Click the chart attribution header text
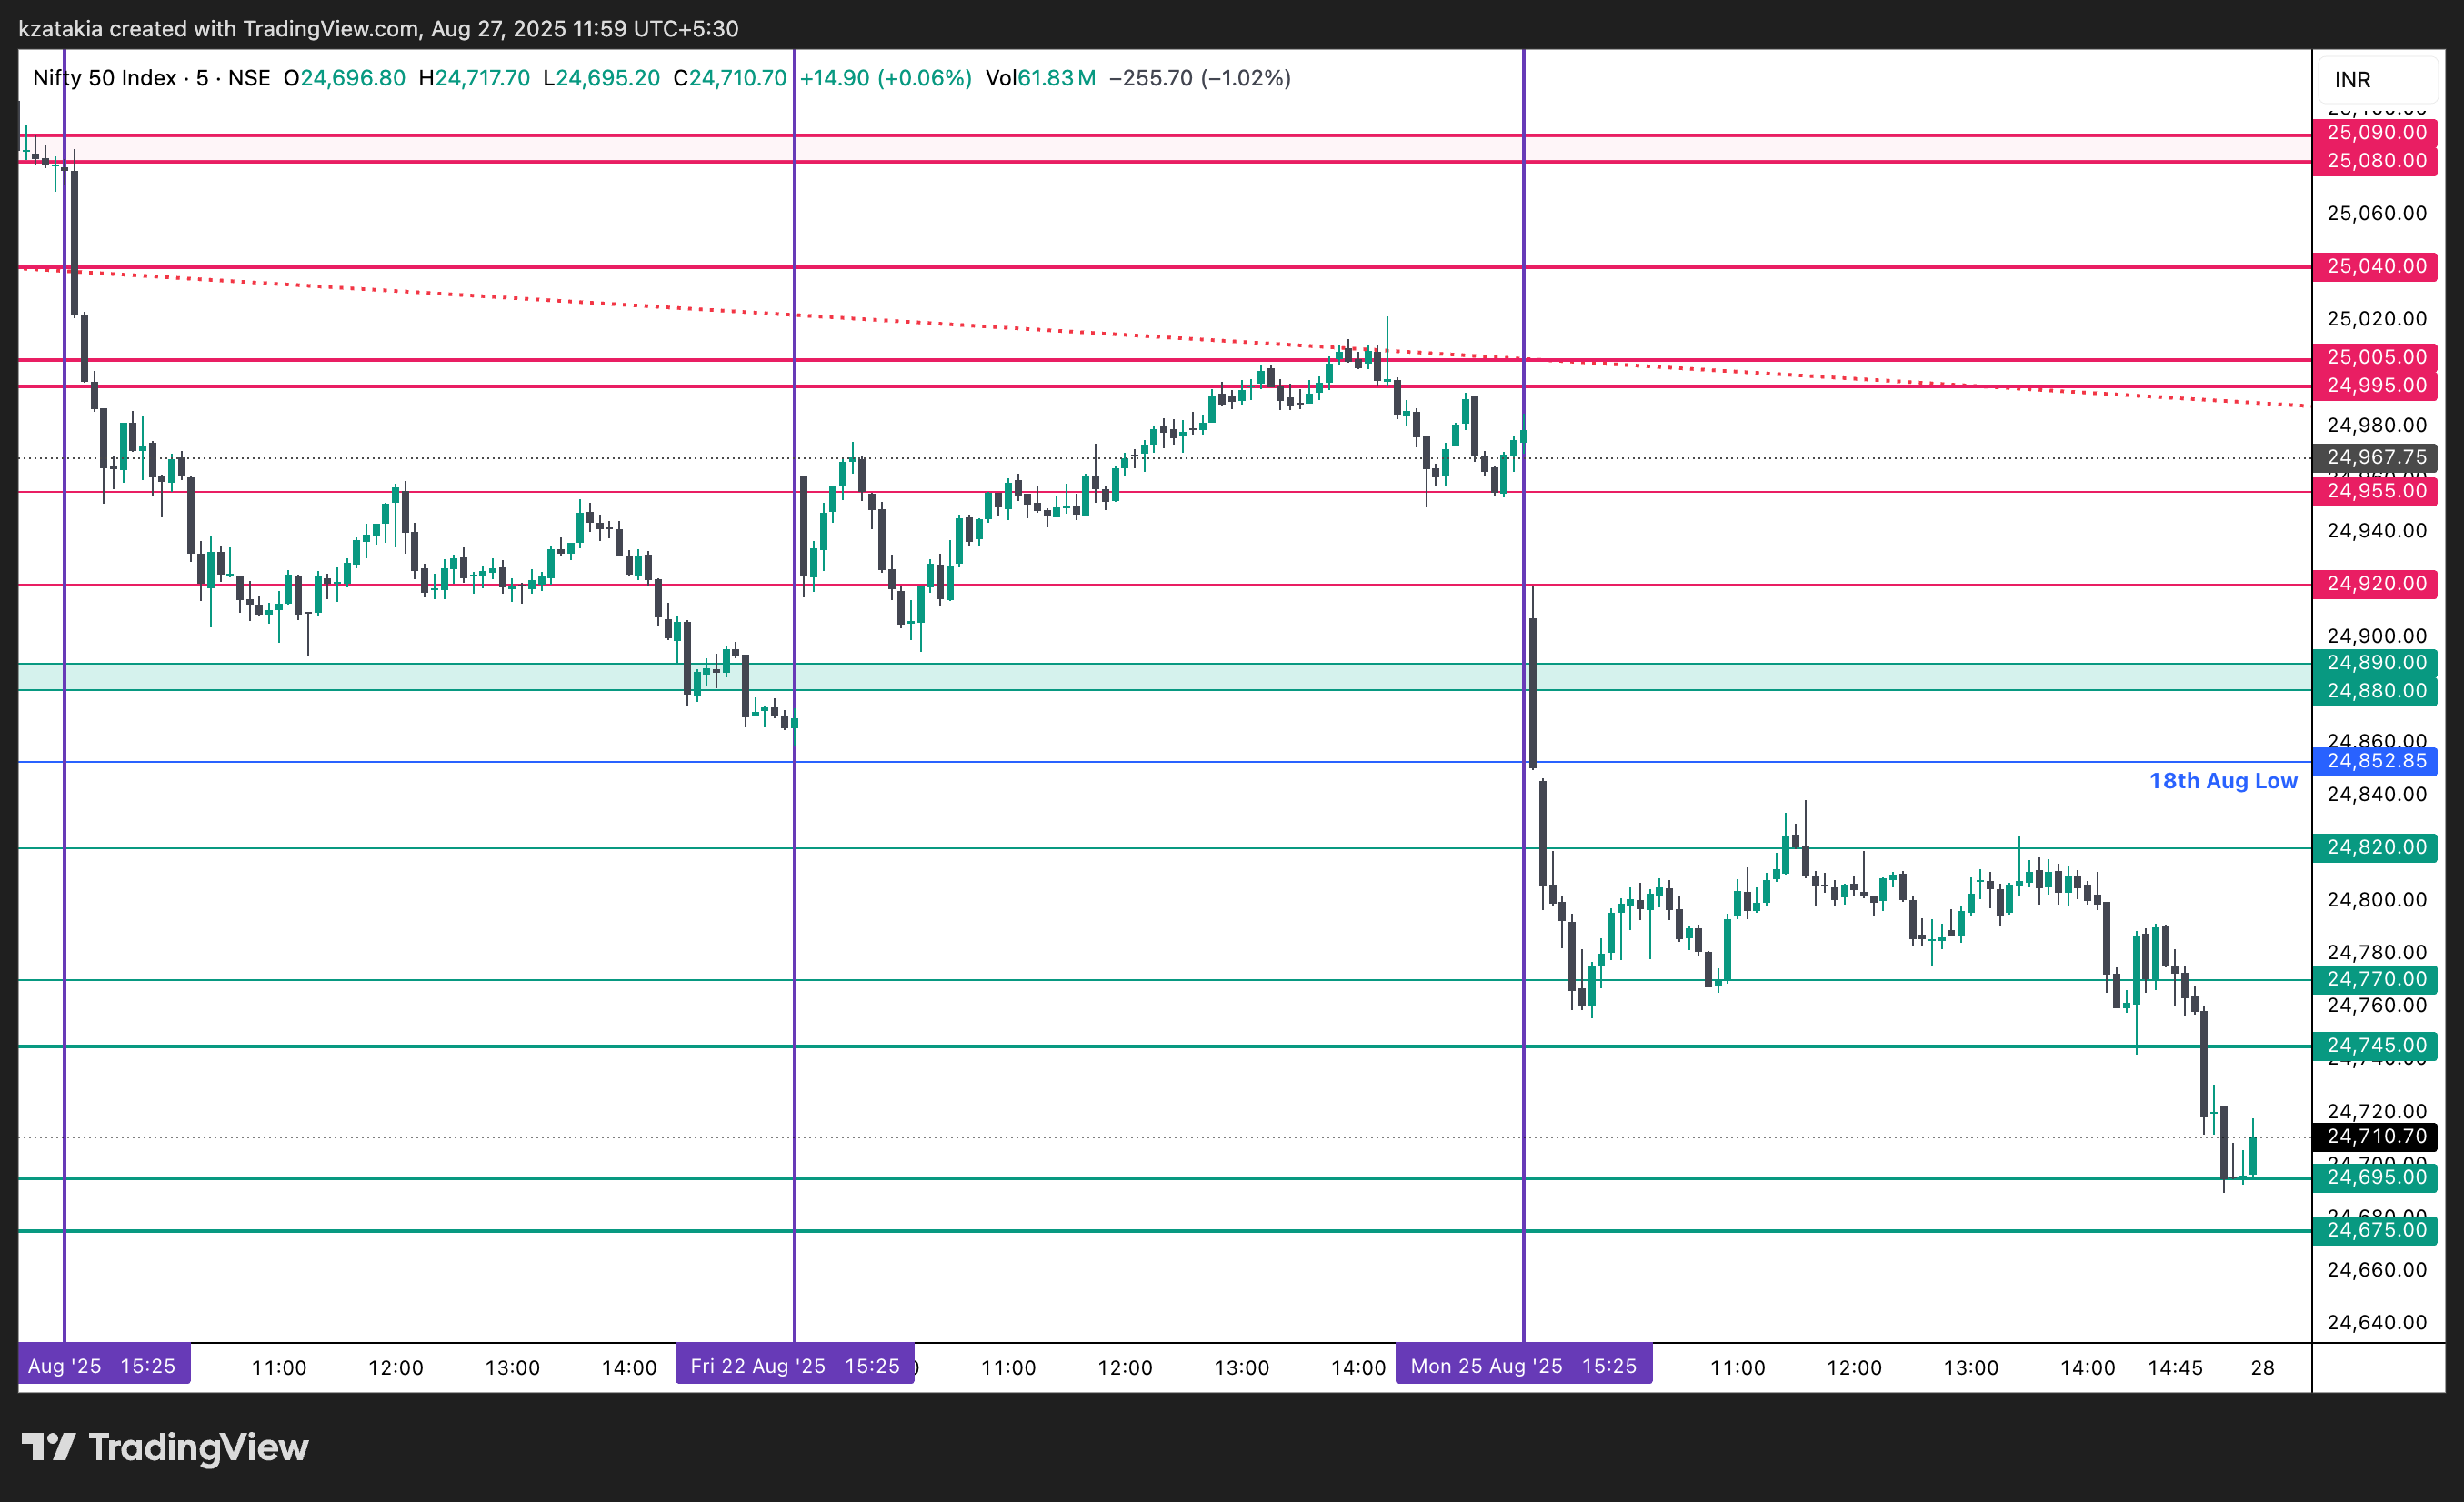Image resolution: width=2464 pixels, height=1502 pixels. [x=379, y=29]
